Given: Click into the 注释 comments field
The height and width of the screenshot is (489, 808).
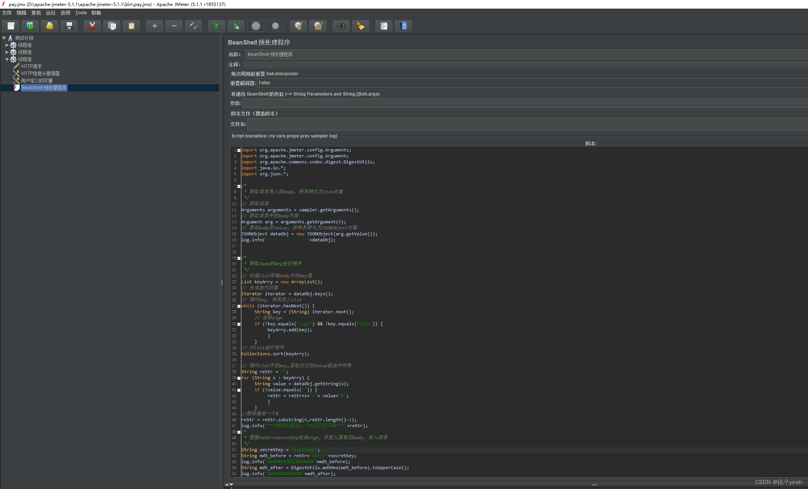Looking at the screenshot, I should click(x=525, y=64).
